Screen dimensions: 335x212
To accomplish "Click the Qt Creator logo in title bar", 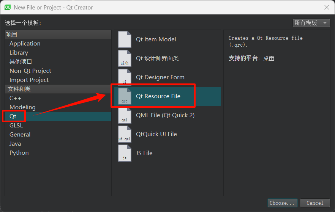I will [x=7, y=7].
